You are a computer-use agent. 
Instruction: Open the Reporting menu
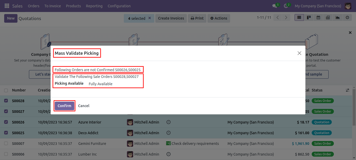[x=94, y=6]
